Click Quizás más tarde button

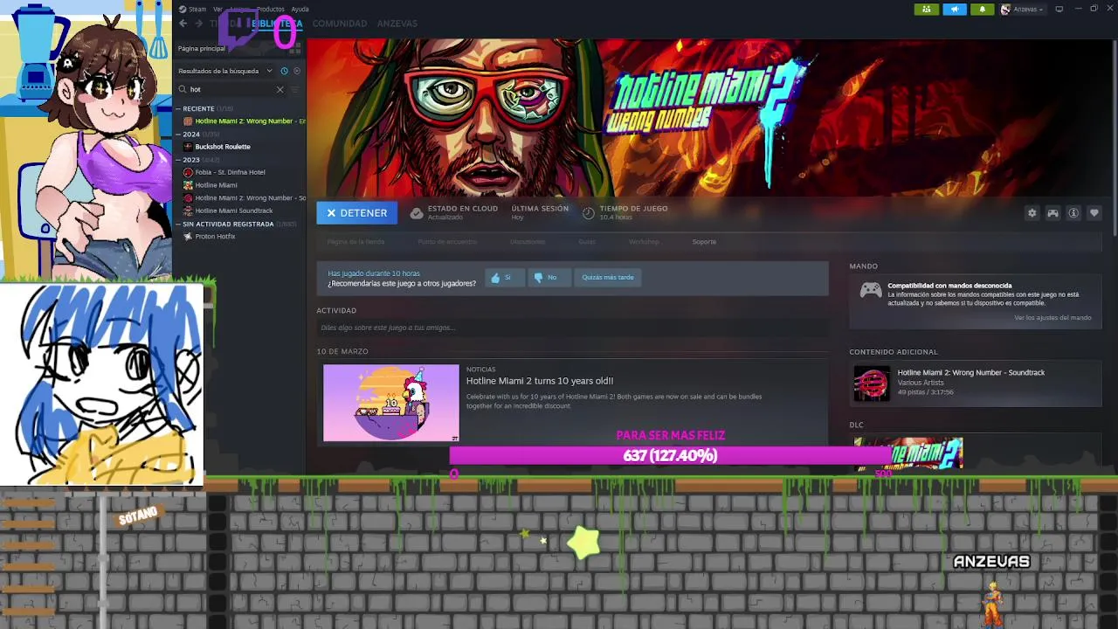[608, 277]
